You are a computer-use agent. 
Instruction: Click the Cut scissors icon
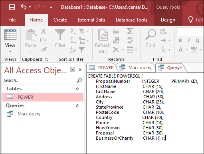pyautogui.click(x=44, y=31)
